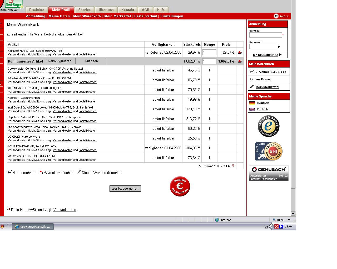Viewport: 337px width, 269px height.
Task: Click Summe: 1.032,51 € total text
Action: (x=215, y=166)
